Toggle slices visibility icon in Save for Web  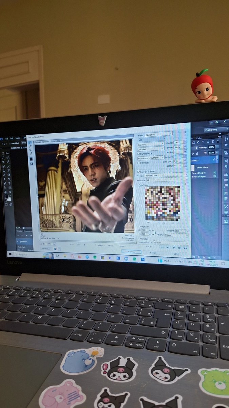tap(31, 164)
